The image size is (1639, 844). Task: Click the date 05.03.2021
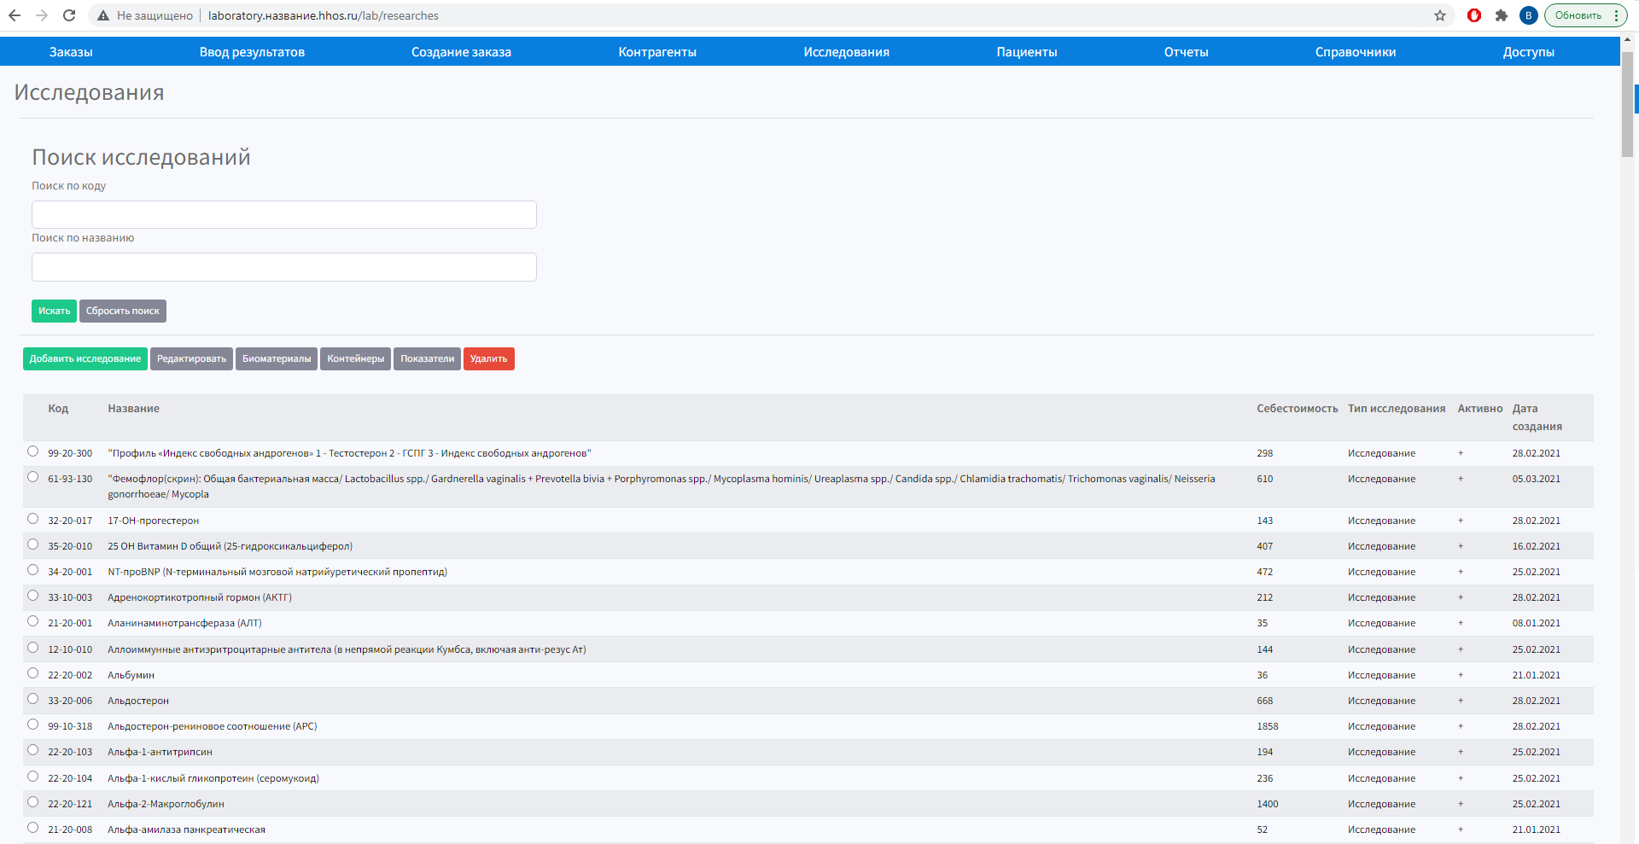click(x=1537, y=479)
